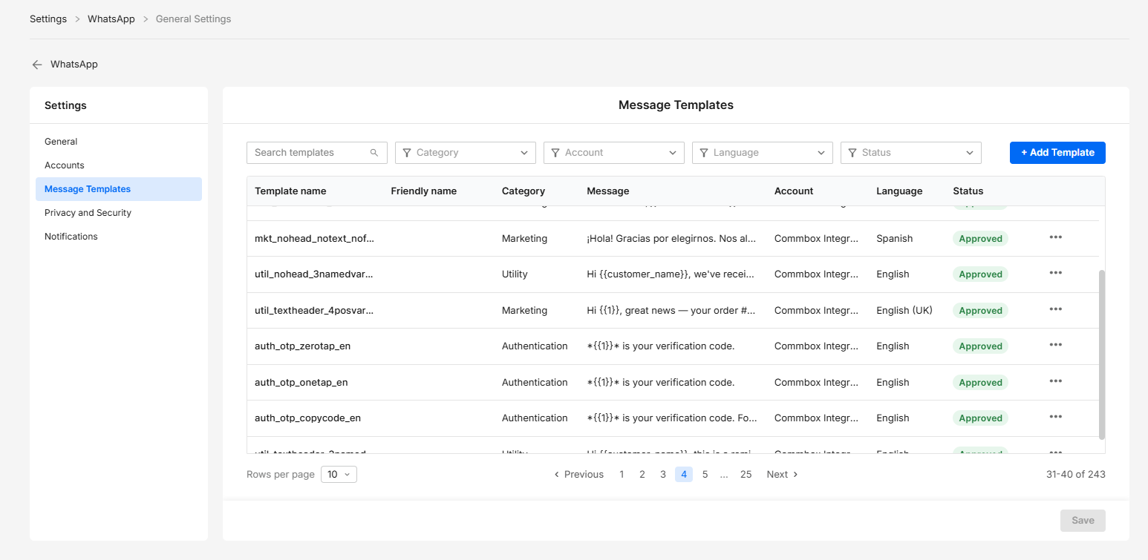Click the search magnifier icon in templates search
Image resolution: width=1148 pixels, height=560 pixels.
click(x=374, y=153)
